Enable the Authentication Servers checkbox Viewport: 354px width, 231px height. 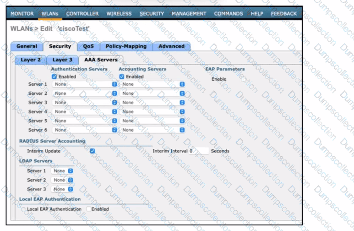click(54, 77)
